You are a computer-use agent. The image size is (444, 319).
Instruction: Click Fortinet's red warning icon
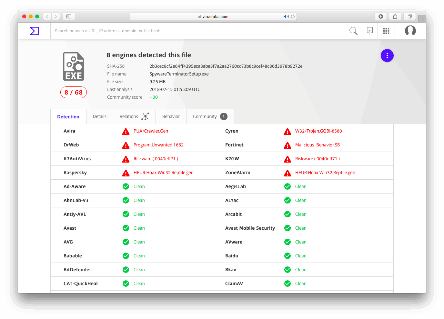pos(288,145)
